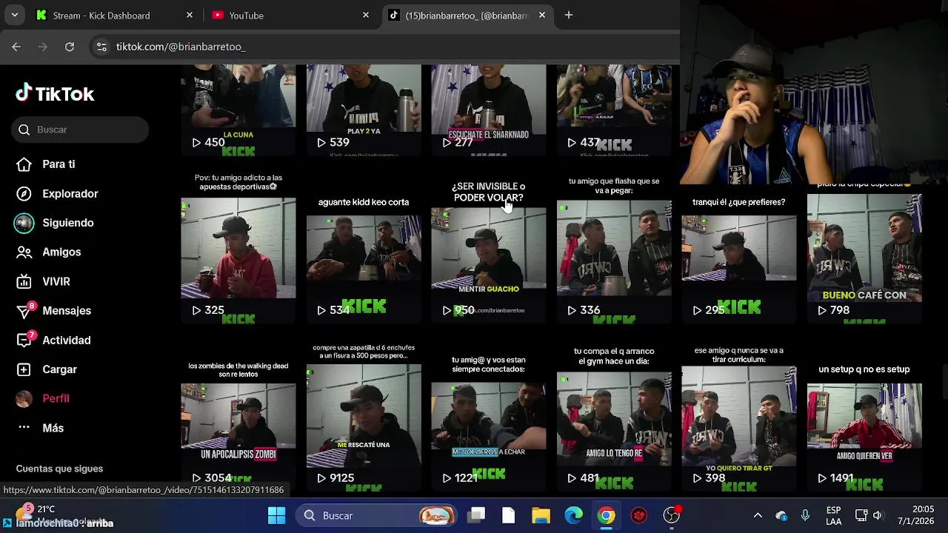
Task: Click the Actividad notifications icon
Action: 24,340
